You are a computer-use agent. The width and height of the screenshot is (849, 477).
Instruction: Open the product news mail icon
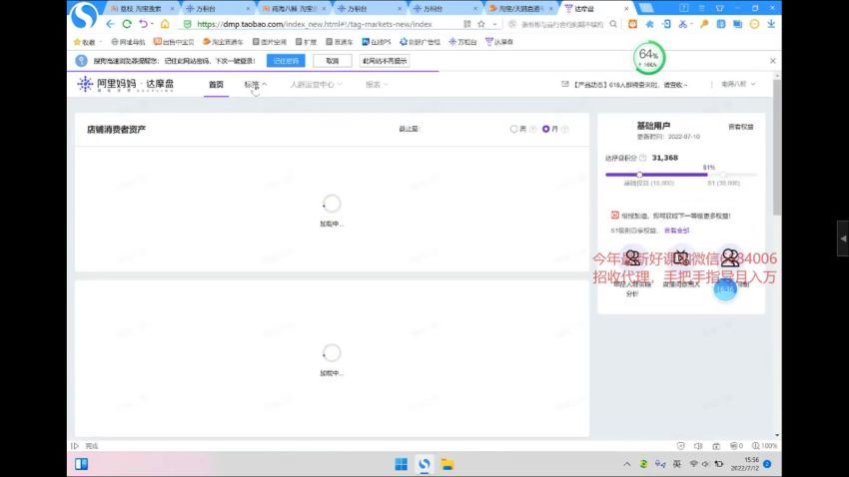pyautogui.click(x=564, y=84)
